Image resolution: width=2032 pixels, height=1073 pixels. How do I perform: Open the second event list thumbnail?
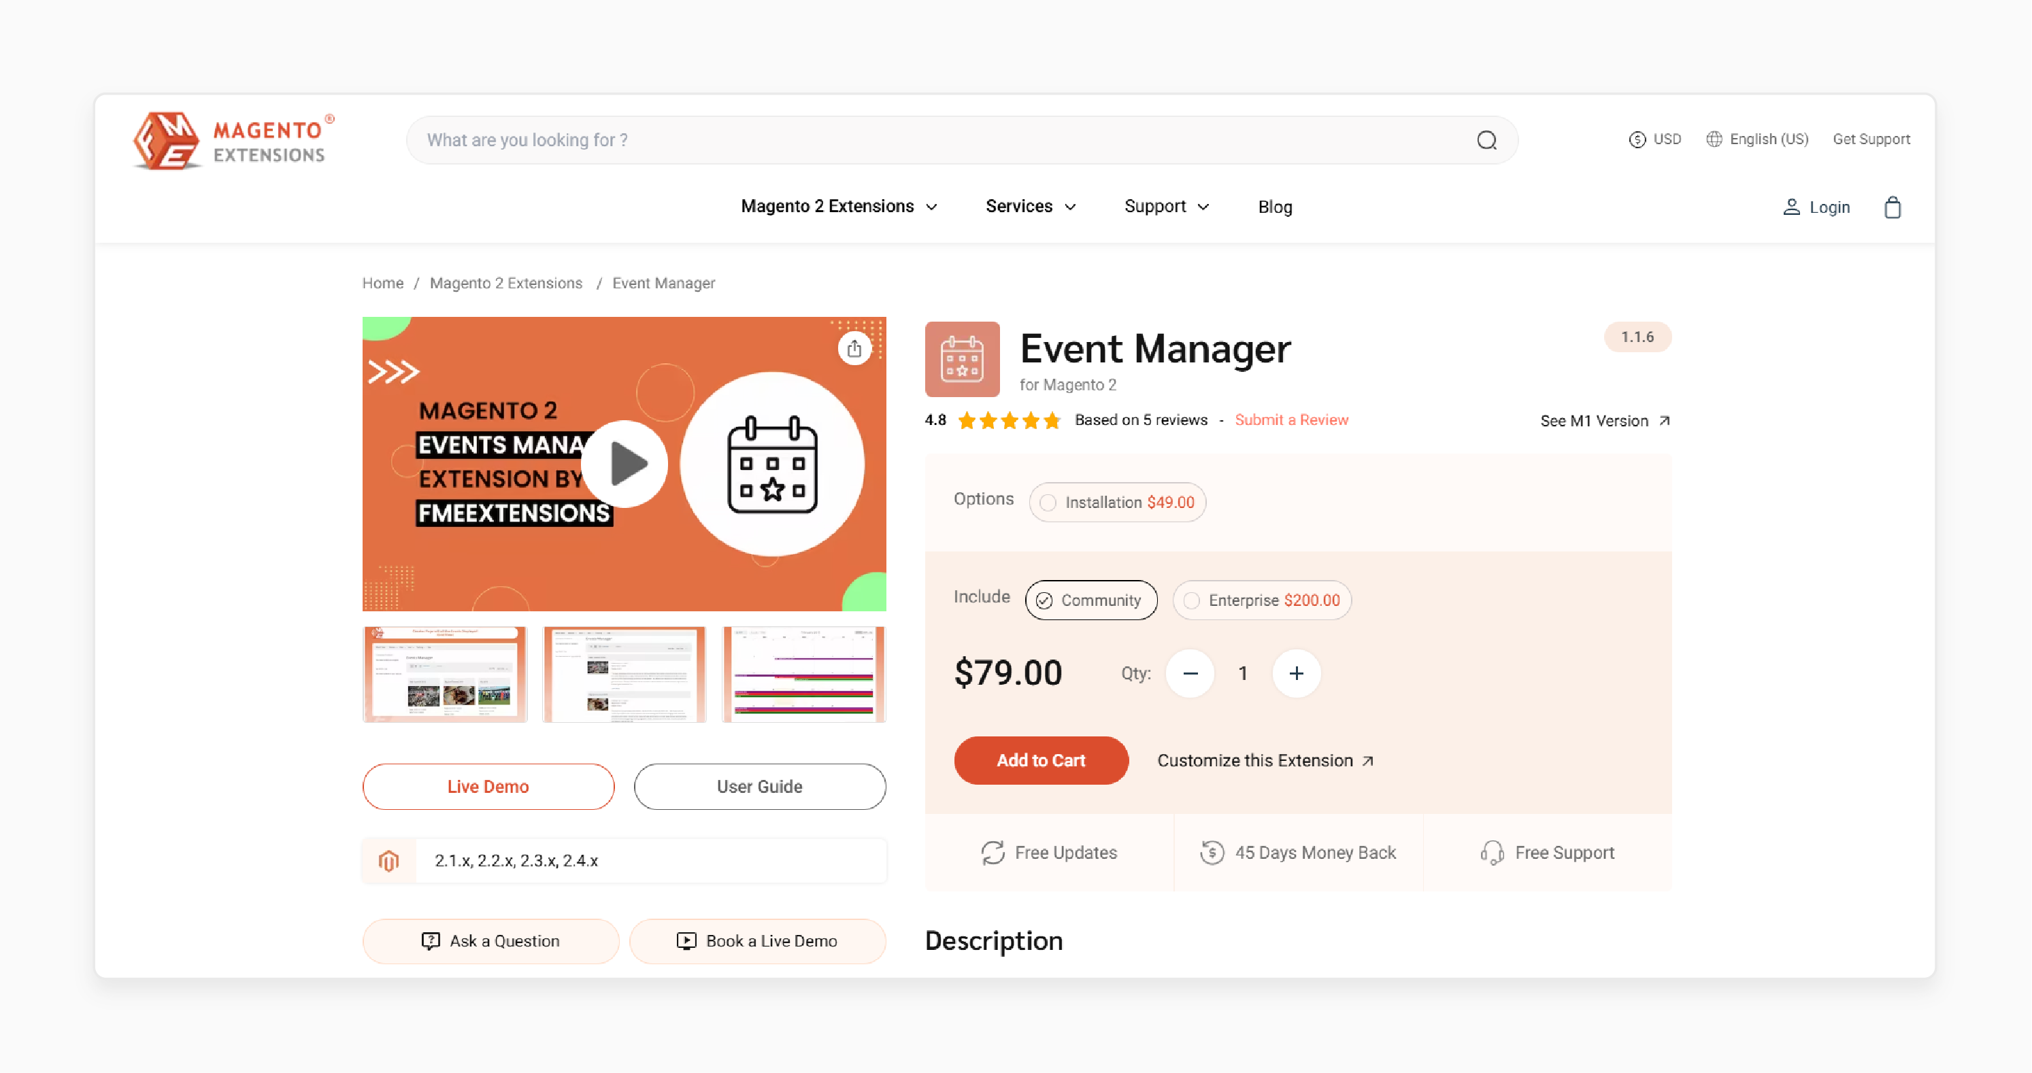624,675
